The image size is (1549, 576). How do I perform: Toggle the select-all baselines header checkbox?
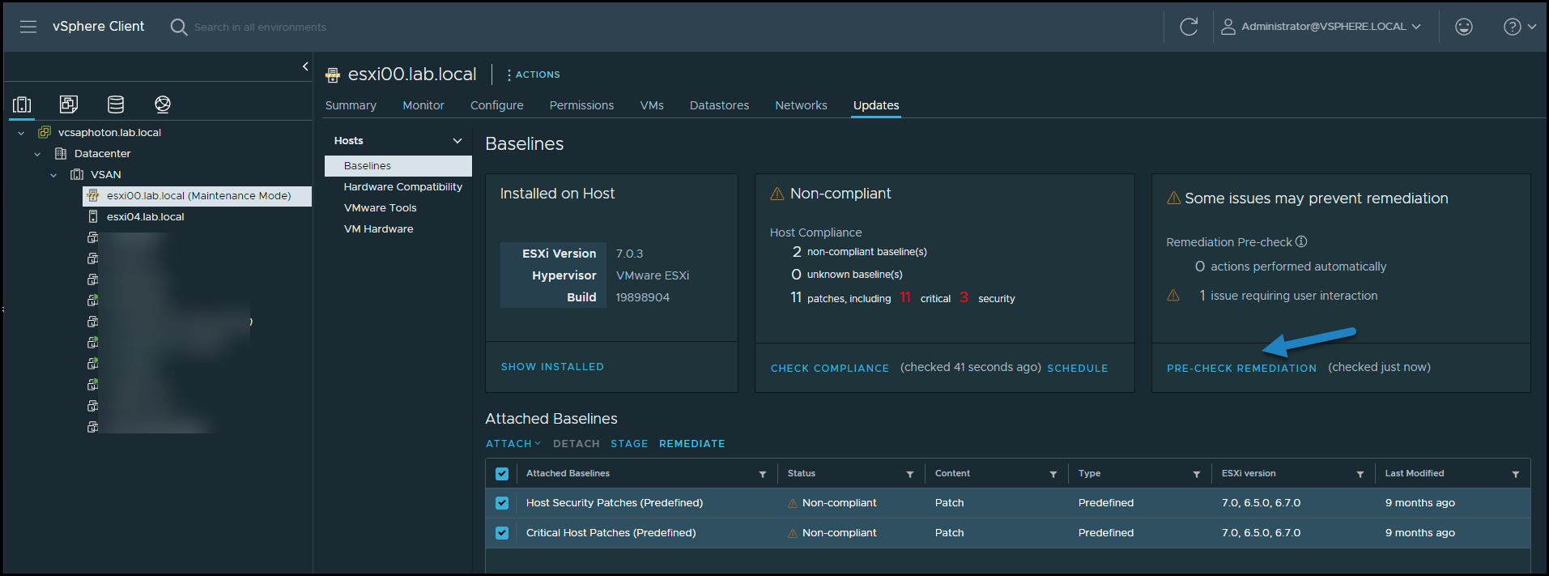point(502,474)
